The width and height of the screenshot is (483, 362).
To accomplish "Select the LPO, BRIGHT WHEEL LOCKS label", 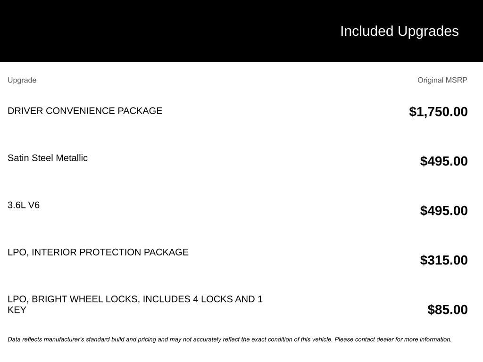I will tap(135, 299).
